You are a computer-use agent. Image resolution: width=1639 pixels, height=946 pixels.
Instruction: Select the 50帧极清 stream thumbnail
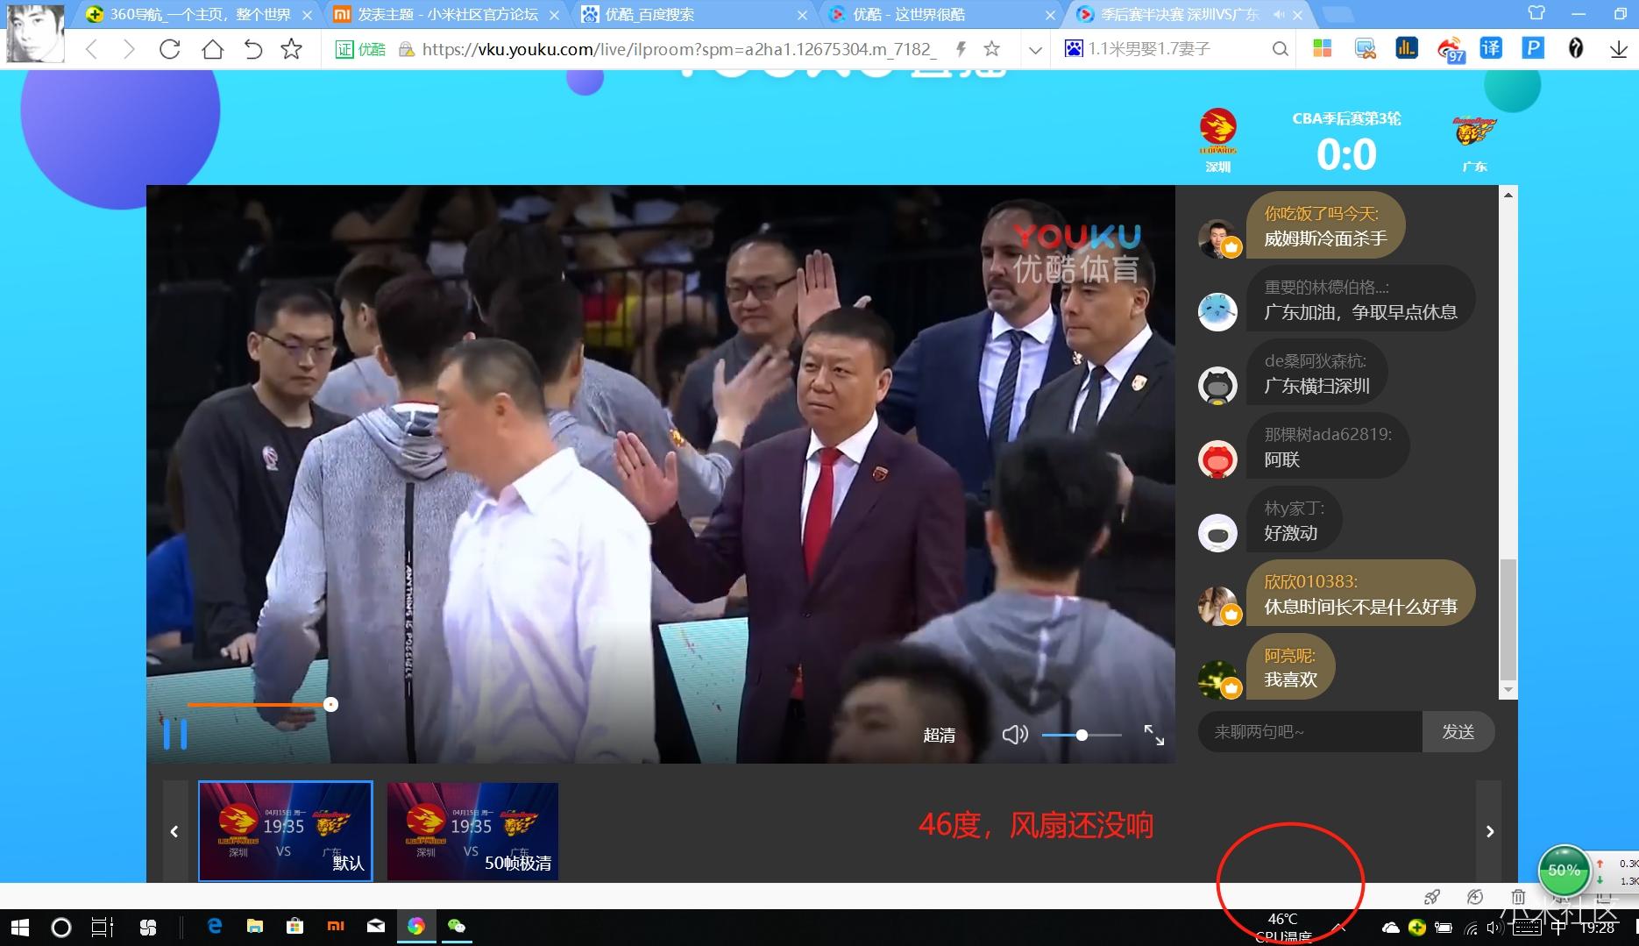point(472,830)
